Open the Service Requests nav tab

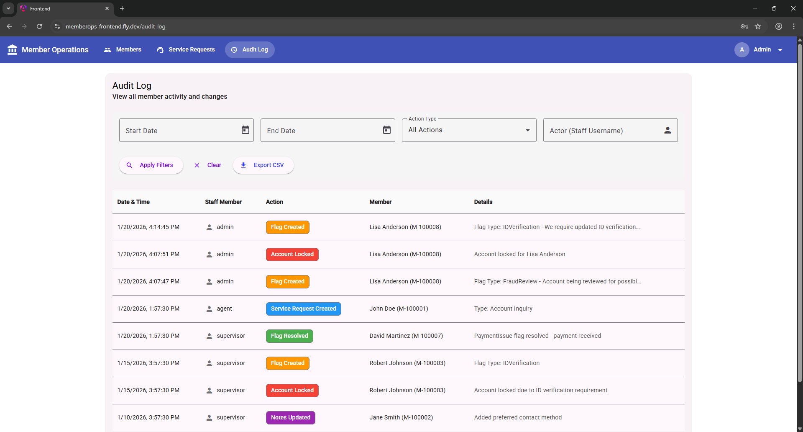click(186, 50)
